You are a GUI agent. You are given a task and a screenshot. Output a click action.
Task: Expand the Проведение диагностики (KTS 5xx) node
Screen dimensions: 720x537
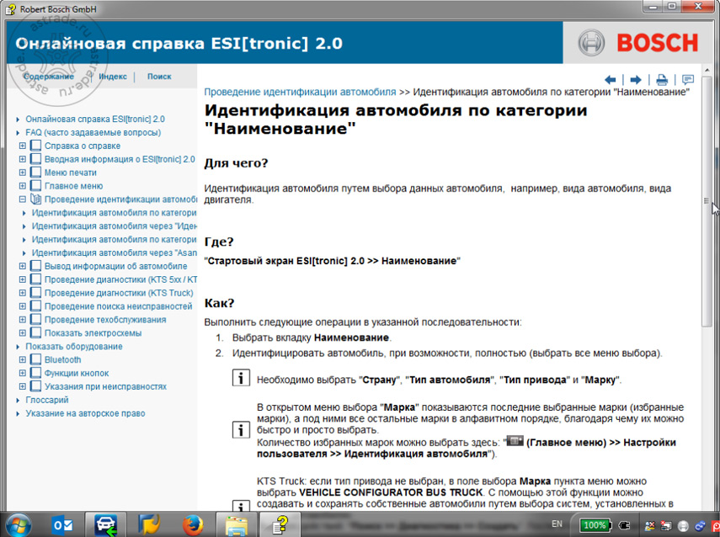point(22,279)
